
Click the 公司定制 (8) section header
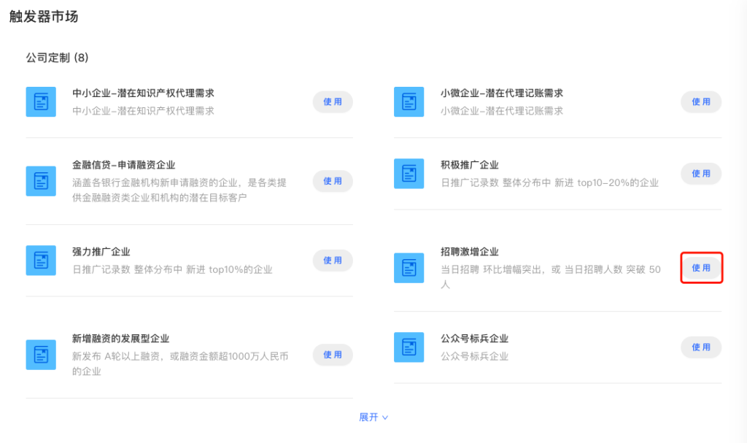pyautogui.click(x=58, y=58)
